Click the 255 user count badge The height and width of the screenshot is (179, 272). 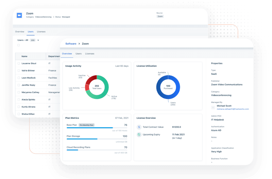click(x=33, y=40)
